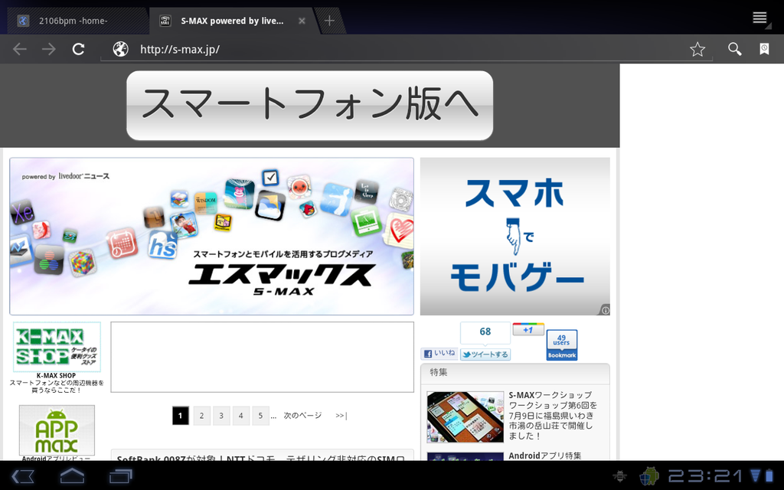Close the S-MAX tab
The height and width of the screenshot is (490, 784).
(302, 21)
